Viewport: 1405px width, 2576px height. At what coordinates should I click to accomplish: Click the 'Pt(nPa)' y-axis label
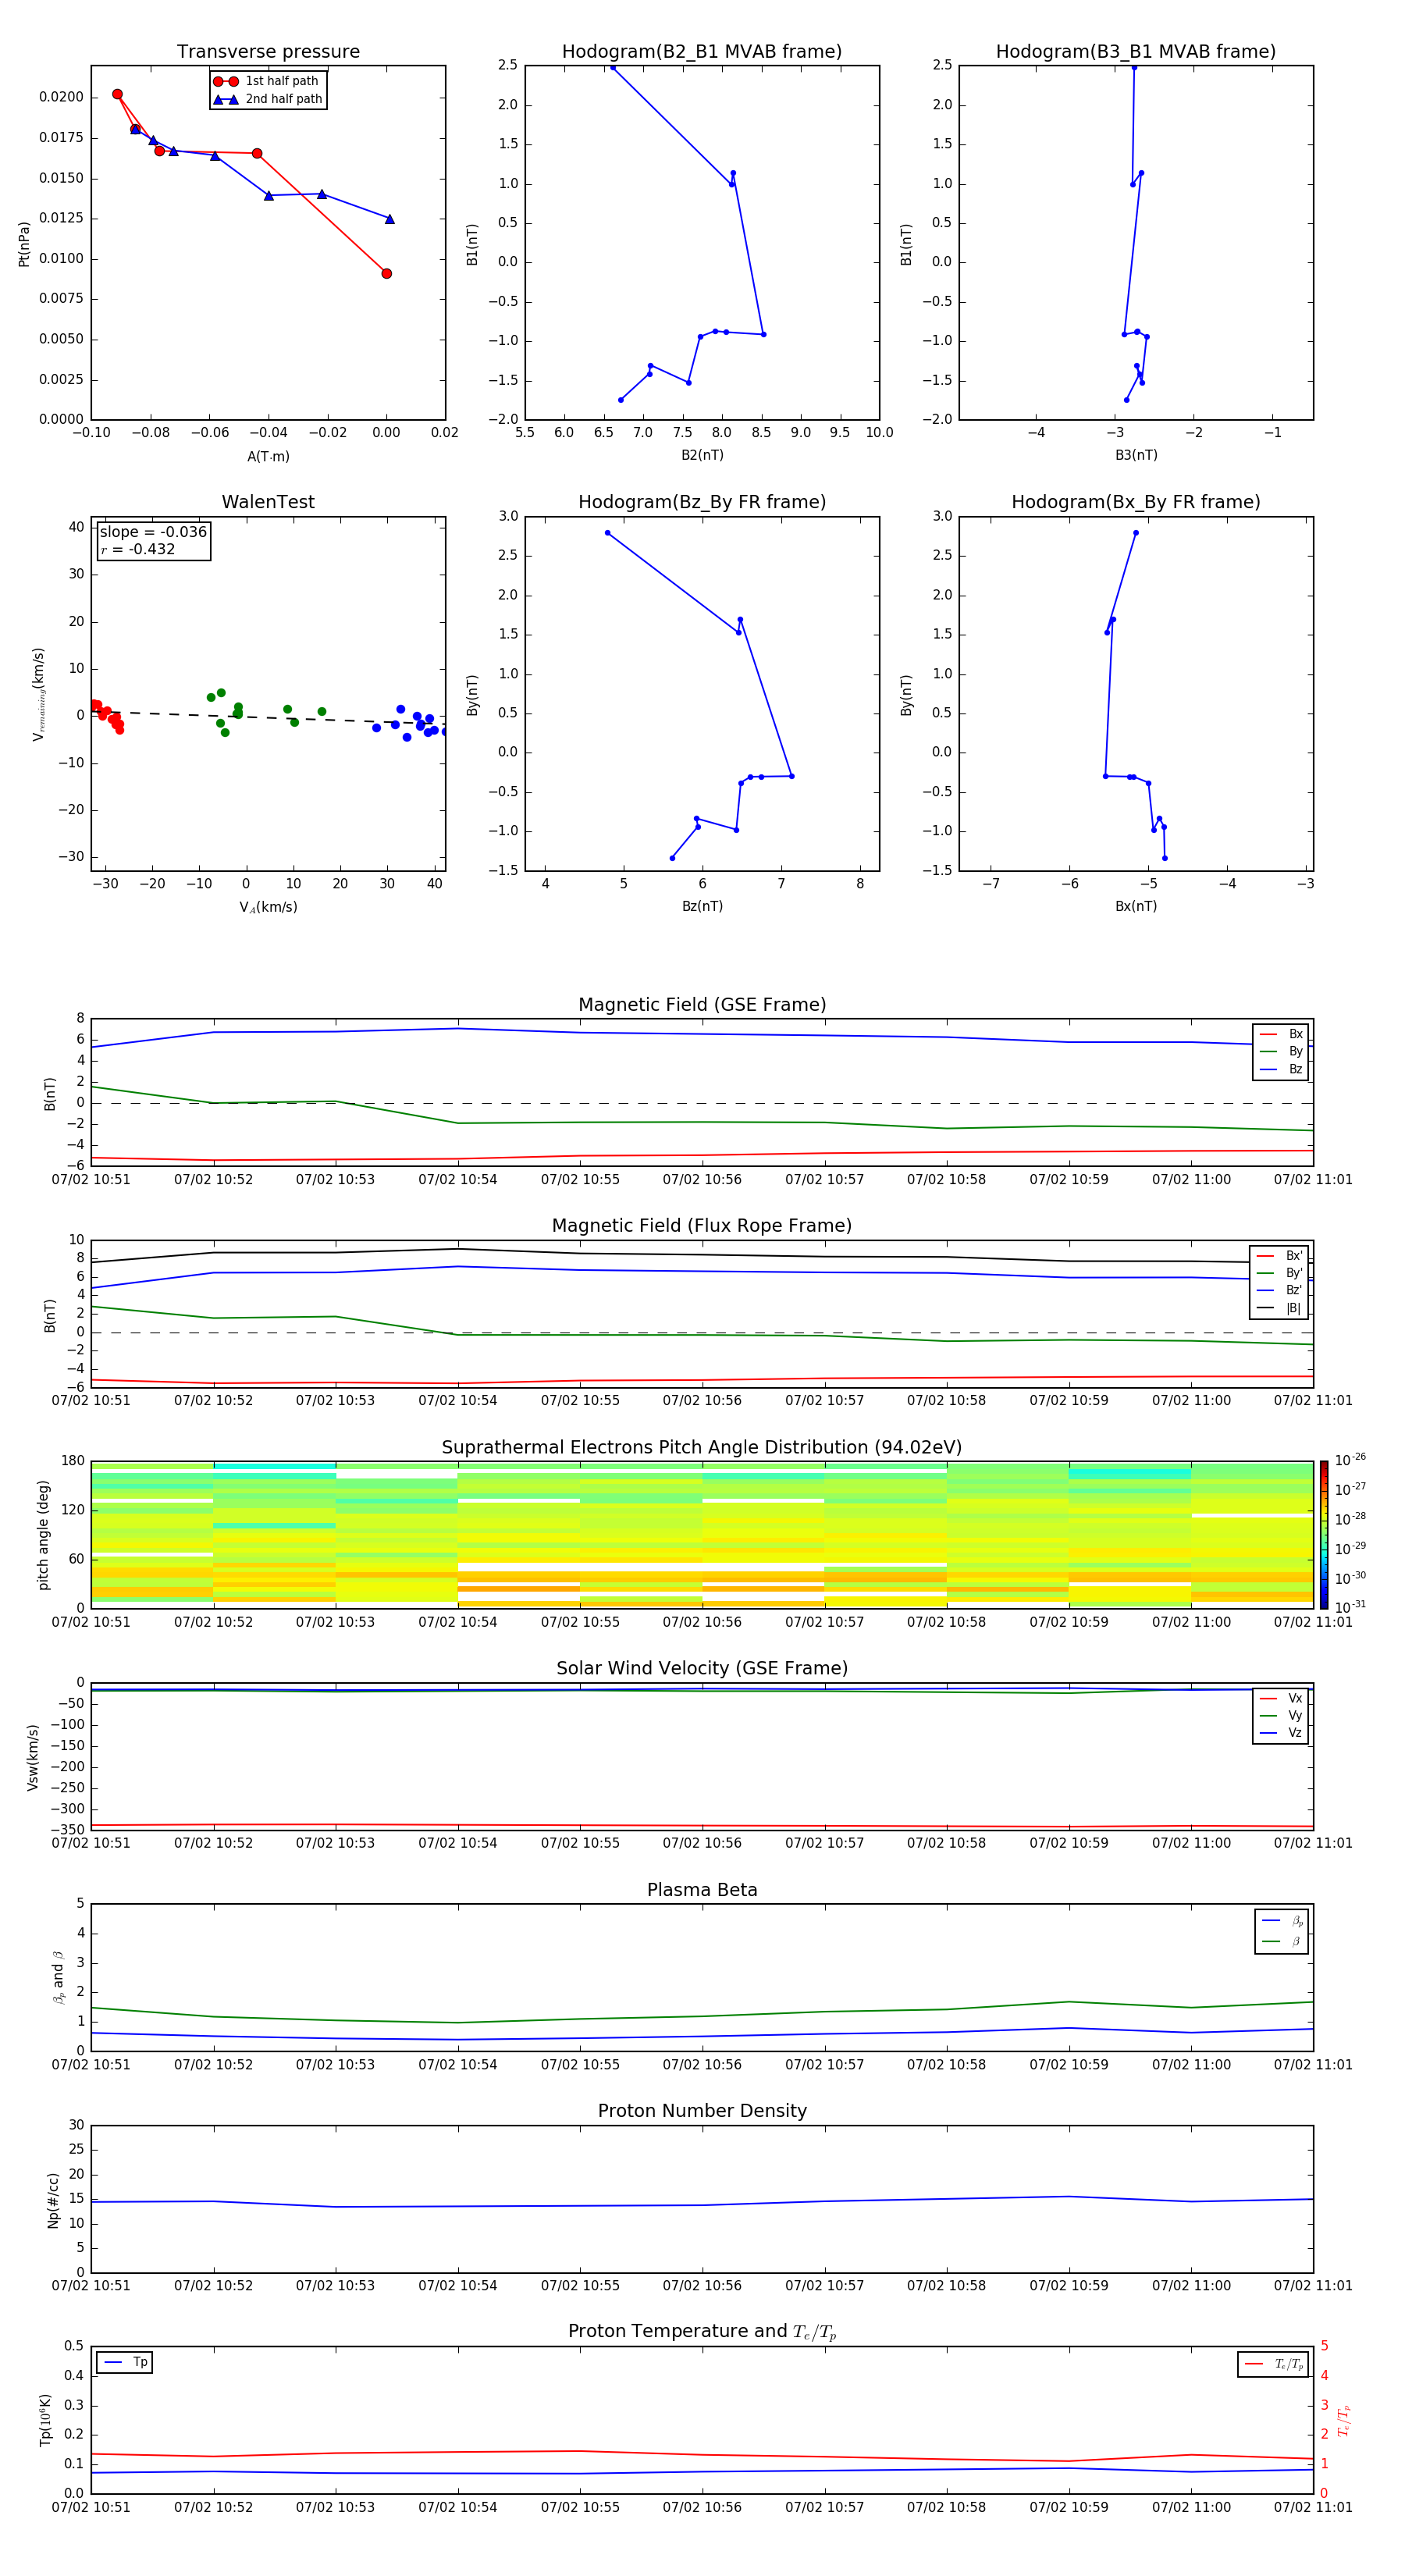click(x=24, y=244)
